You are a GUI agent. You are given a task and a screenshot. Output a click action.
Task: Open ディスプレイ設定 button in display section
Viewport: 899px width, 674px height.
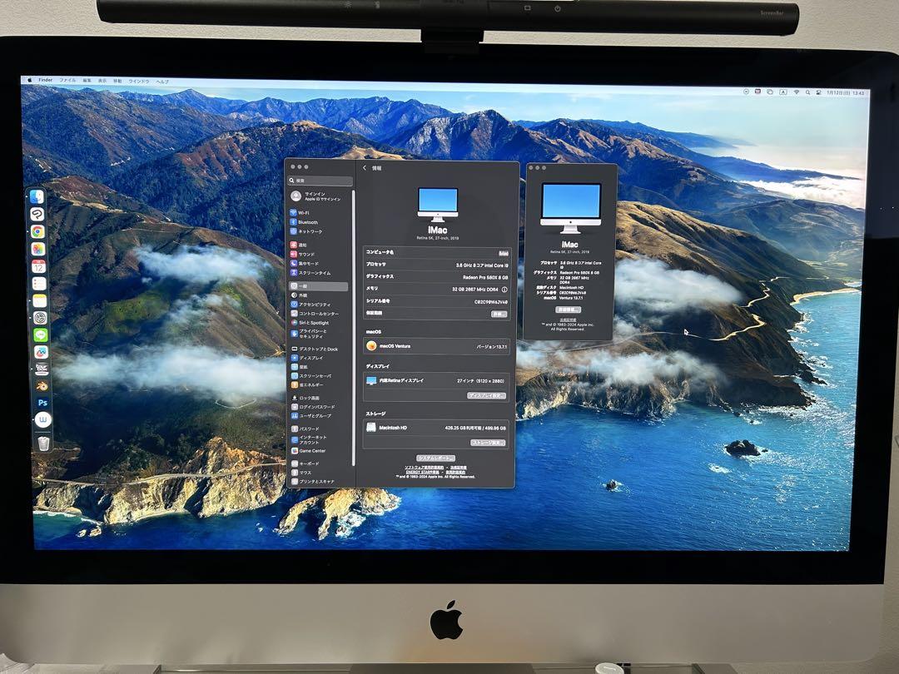pyautogui.click(x=486, y=395)
